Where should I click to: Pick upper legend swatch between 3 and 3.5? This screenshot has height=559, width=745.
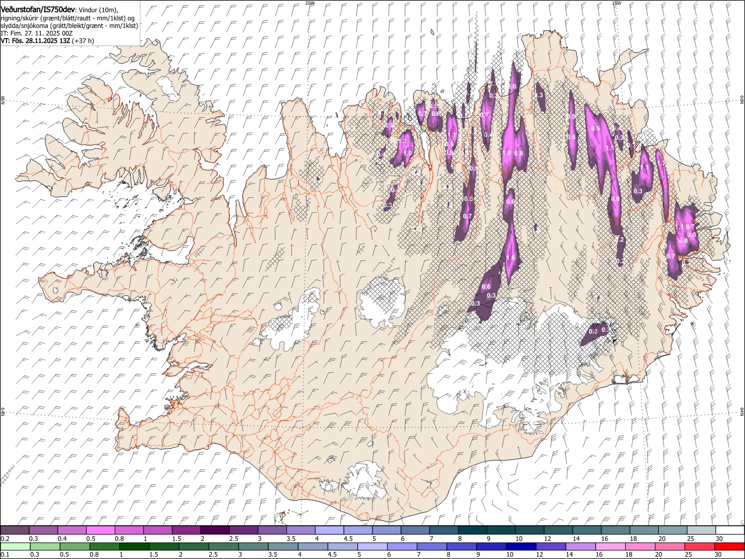pyautogui.click(x=272, y=530)
